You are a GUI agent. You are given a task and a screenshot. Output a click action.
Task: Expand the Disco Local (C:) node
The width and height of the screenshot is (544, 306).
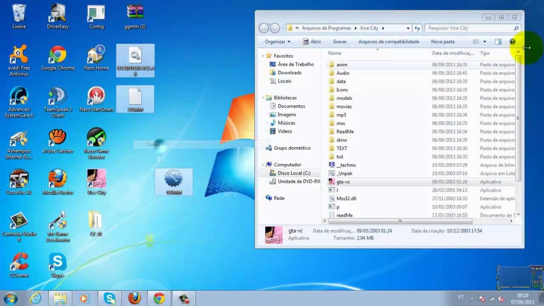pyautogui.click(x=268, y=173)
